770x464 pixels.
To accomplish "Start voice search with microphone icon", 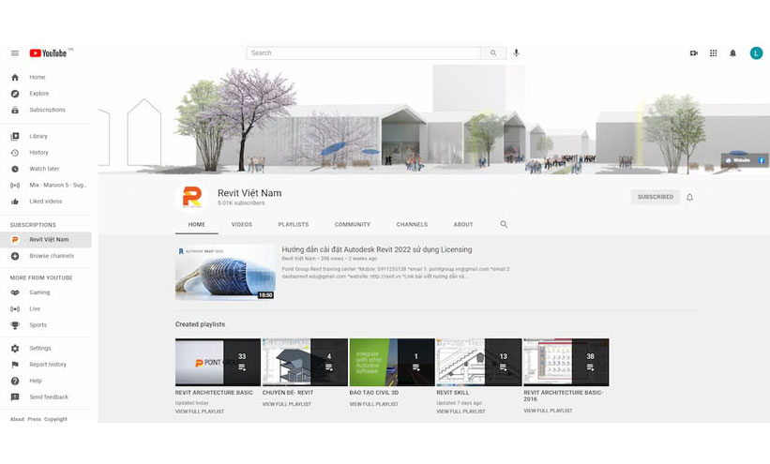I will [516, 53].
